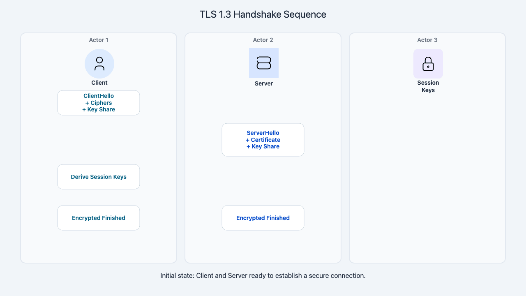Click empty gap between ServerHello and Encrypted Finished
Image resolution: width=526 pixels, height=296 pixels.
[263, 181]
